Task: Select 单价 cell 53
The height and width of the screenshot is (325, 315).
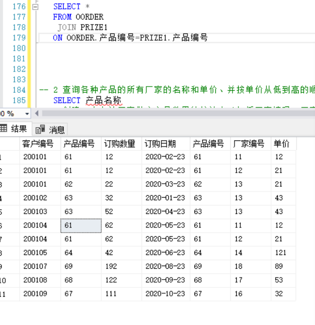Action: (284, 280)
